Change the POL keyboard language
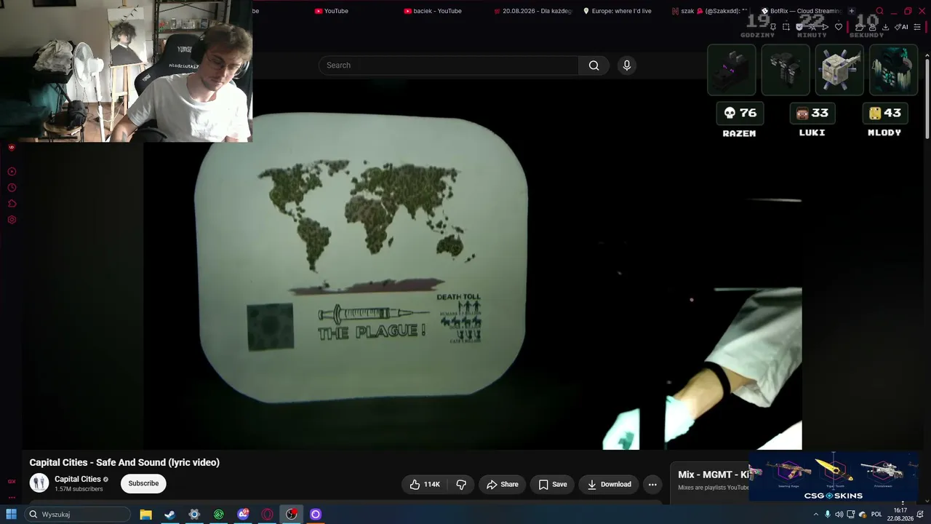This screenshot has width=931, height=524. coord(876,515)
